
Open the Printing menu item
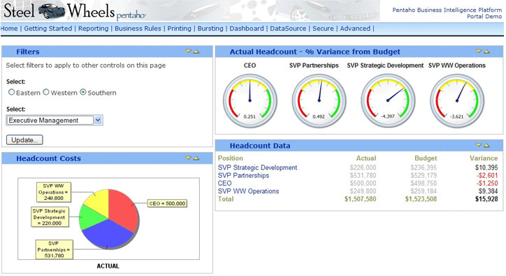click(x=179, y=29)
